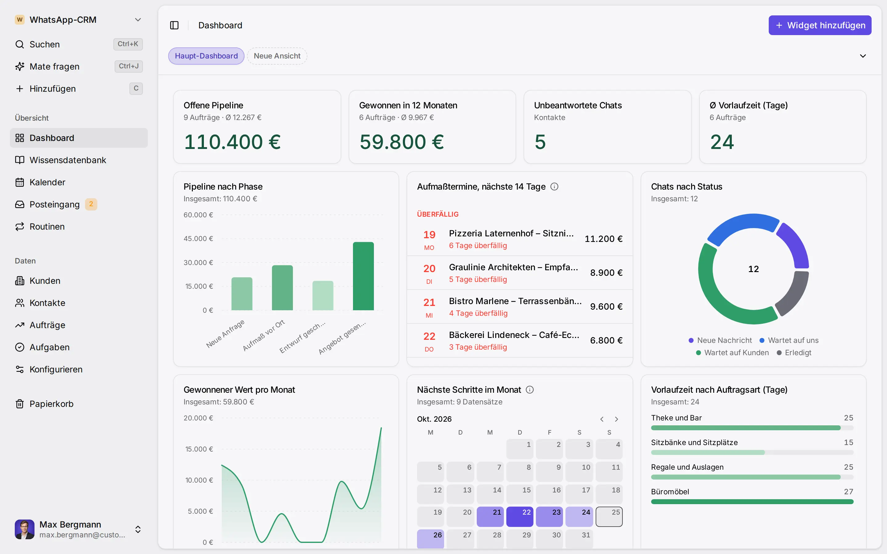The image size is (887, 554).
Task: Click info icon beside Nächste Schritte title
Action: (530, 389)
